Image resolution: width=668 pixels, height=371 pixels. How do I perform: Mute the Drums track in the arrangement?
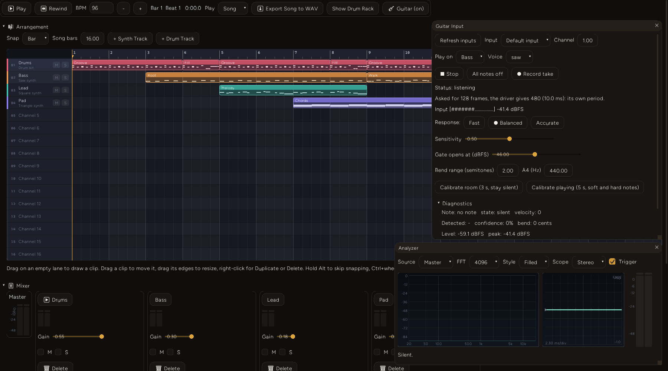point(56,65)
